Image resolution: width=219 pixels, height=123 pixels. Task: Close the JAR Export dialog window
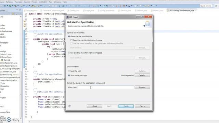[x=148, y=17]
